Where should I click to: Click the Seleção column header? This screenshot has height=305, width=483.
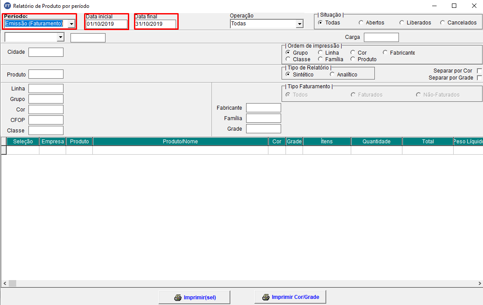coord(23,142)
